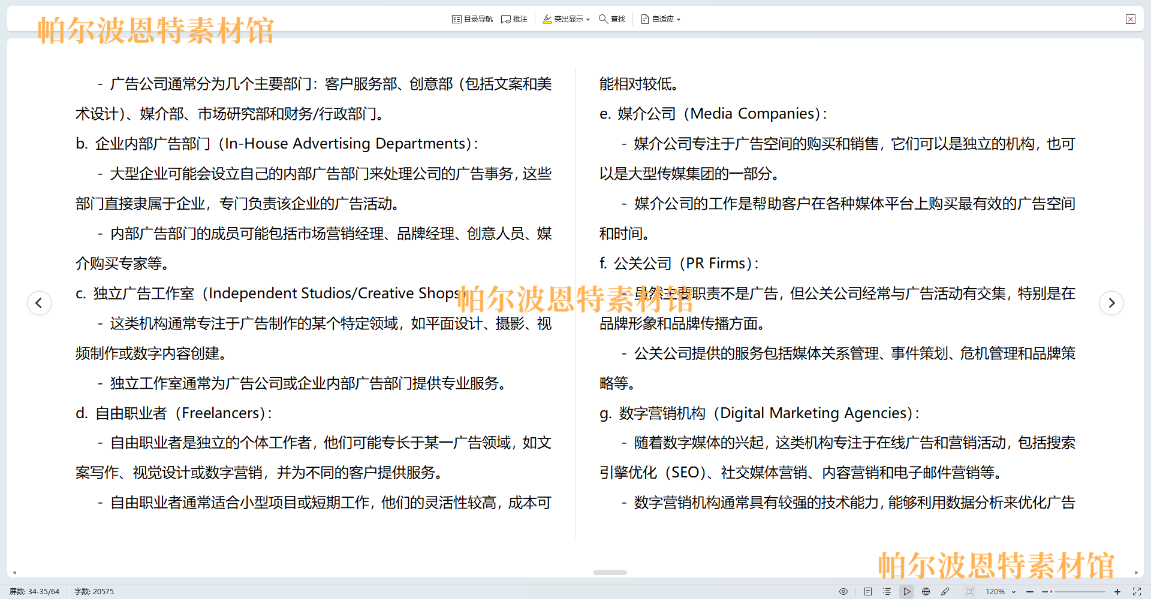This screenshot has height=599, width=1151.
Task: Click heading 'g. 数字营销机构 (Digital Marketing Agencies)'
Action: point(760,413)
